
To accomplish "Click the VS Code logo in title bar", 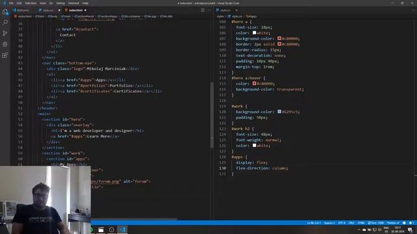I will 4,3.
